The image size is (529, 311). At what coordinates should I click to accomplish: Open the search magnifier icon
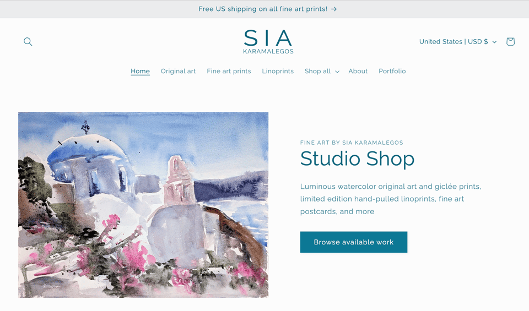coord(28,41)
